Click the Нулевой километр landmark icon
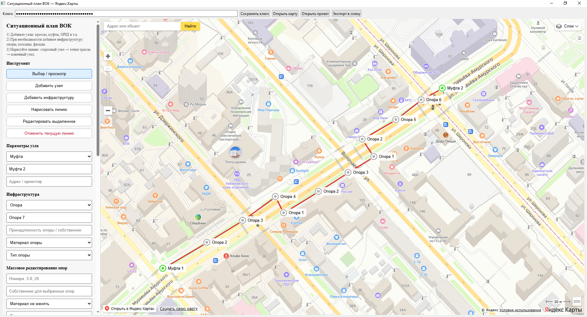 pyautogui.click(x=538, y=23)
